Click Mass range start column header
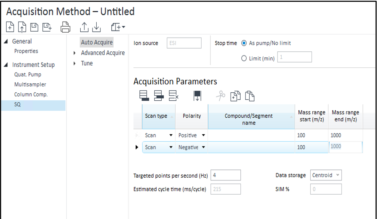Viewport: 377px width, 219px height. point(312,117)
